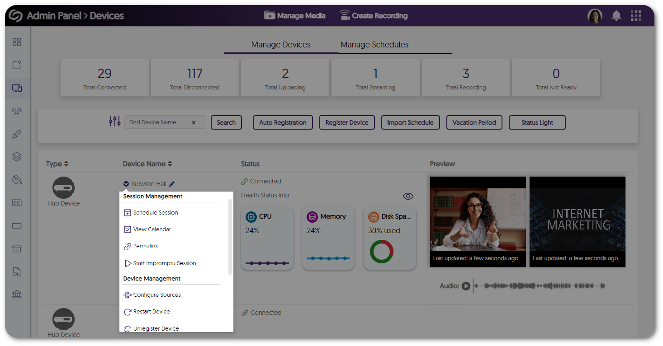The width and height of the screenshot is (663, 346).
Task: Clear the Find Device Name field
Action: (x=194, y=122)
